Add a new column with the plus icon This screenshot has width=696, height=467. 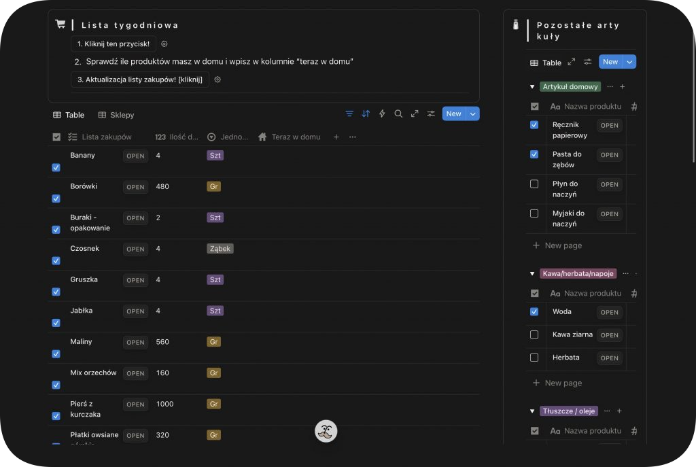pyautogui.click(x=336, y=137)
